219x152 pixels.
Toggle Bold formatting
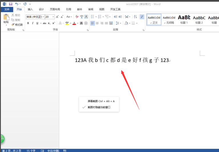[x=28, y=23]
